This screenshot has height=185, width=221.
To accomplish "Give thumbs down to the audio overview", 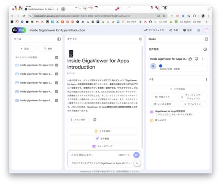I will tap(197, 59).
